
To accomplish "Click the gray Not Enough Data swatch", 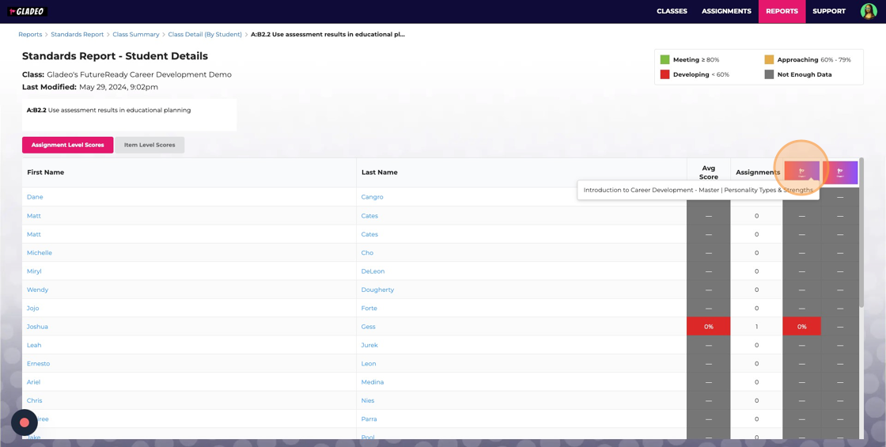I will pos(769,74).
